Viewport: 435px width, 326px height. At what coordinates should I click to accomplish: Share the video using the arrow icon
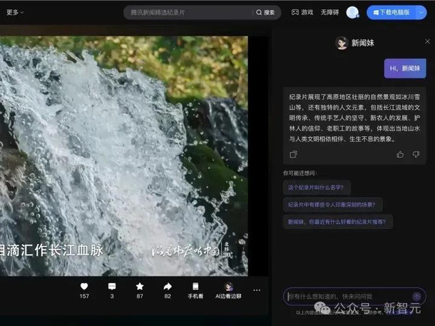pos(168,286)
